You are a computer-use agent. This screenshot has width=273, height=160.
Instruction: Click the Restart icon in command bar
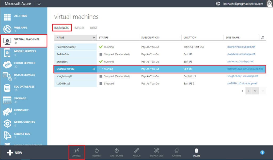click(x=97, y=151)
